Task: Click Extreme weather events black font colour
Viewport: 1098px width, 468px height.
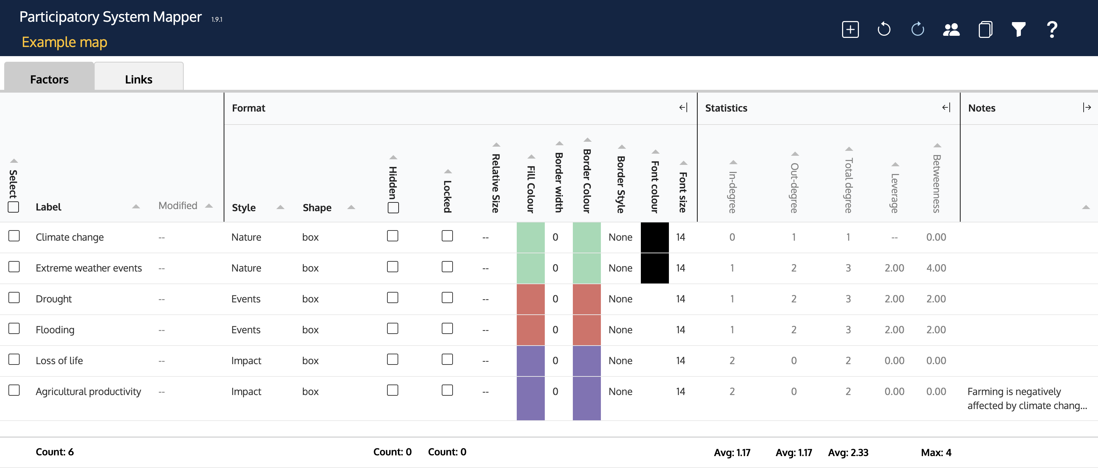Action: coord(655,268)
